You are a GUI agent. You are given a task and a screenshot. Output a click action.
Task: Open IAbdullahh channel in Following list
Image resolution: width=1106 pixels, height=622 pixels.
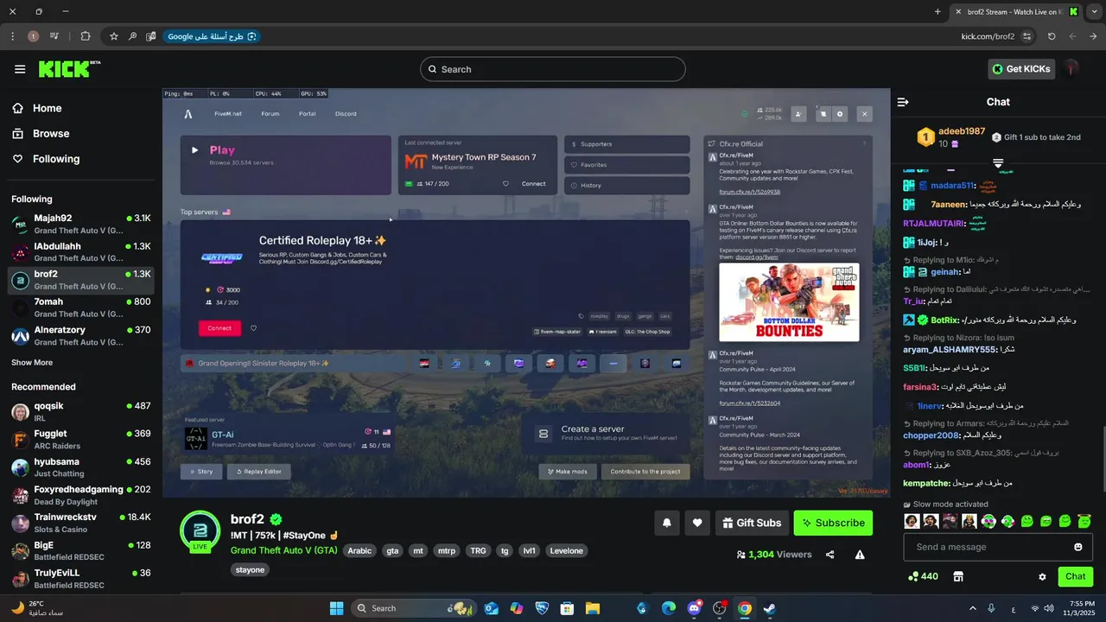click(x=81, y=252)
